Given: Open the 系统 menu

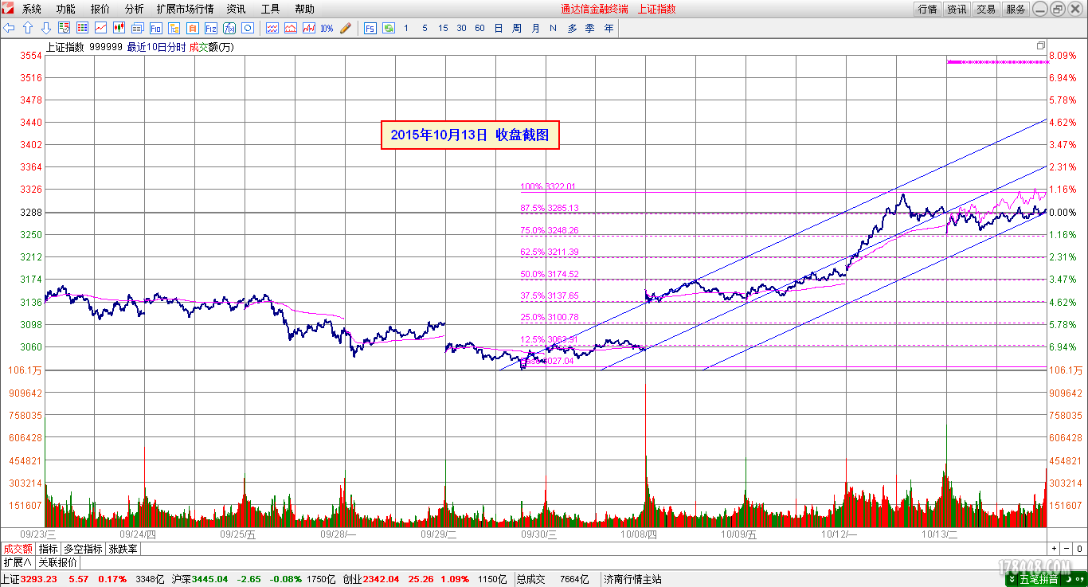Looking at the screenshot, I should 31,9.
